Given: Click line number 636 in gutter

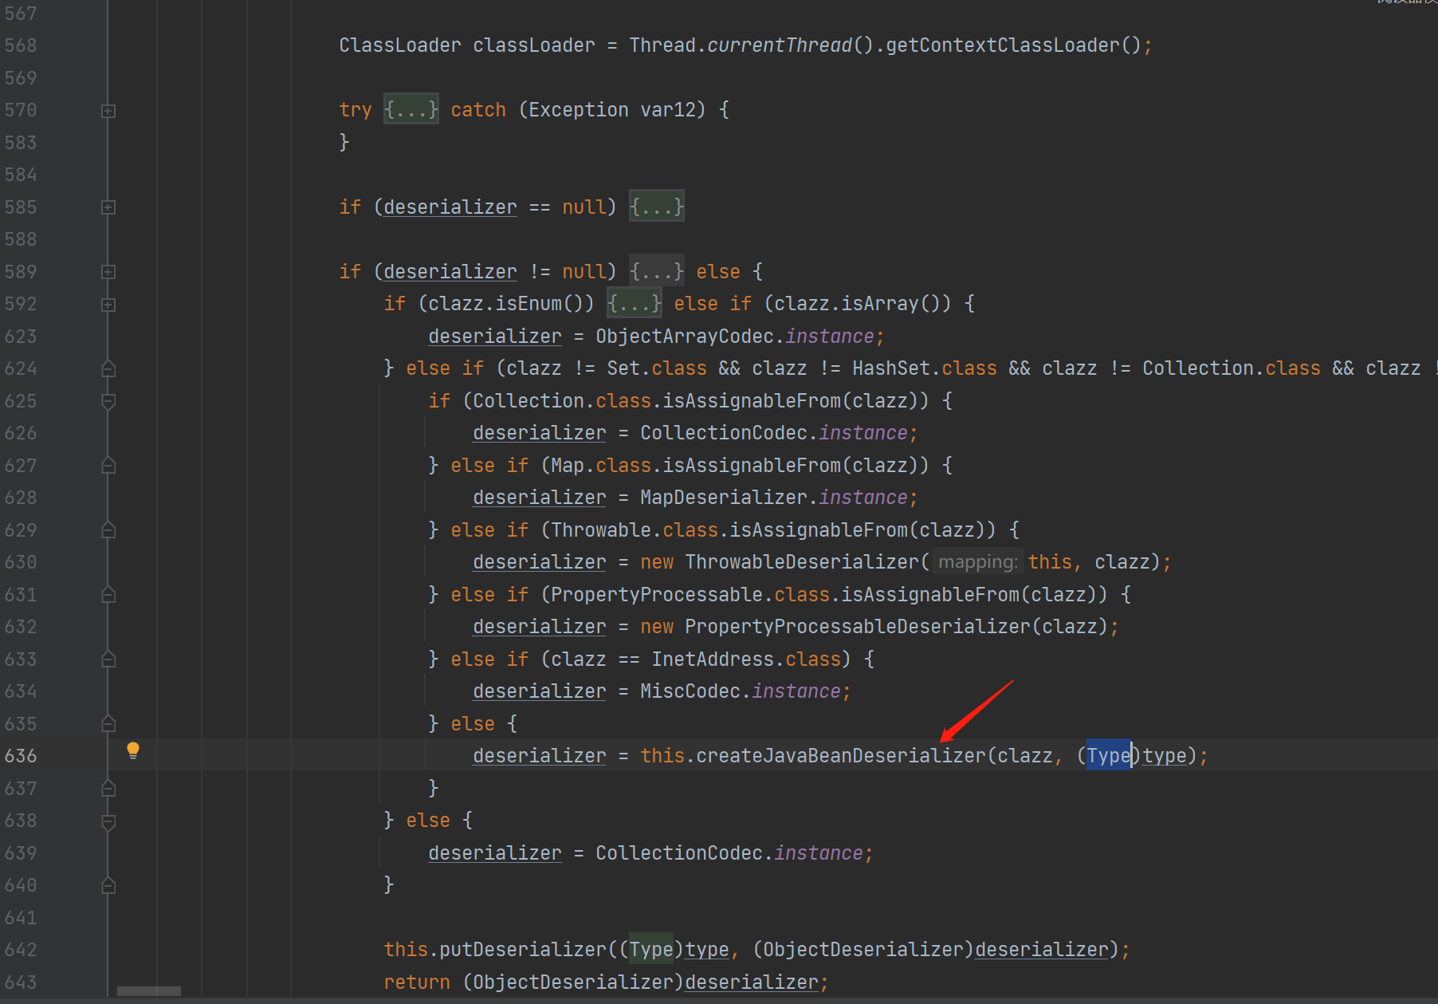Looking at the screenshot, I should [x=21, y=755].
